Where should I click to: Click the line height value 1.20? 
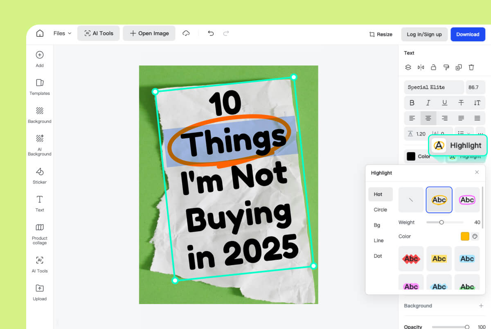click(421, 134)
